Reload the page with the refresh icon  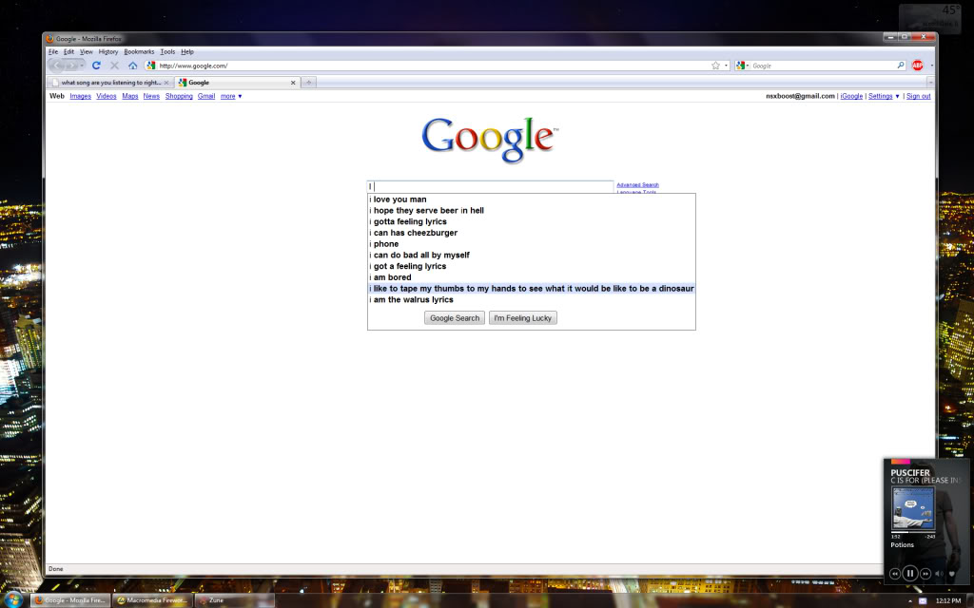(96, 66)
